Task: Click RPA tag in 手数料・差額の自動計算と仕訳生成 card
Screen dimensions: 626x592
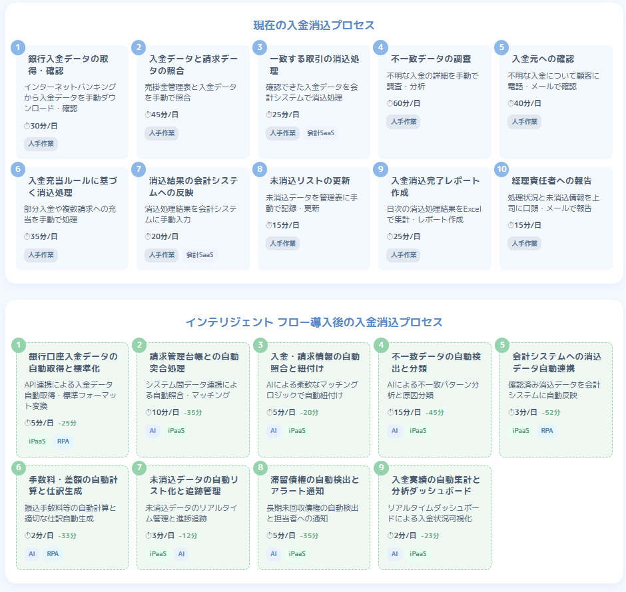Action: click(x=53, y=553)
